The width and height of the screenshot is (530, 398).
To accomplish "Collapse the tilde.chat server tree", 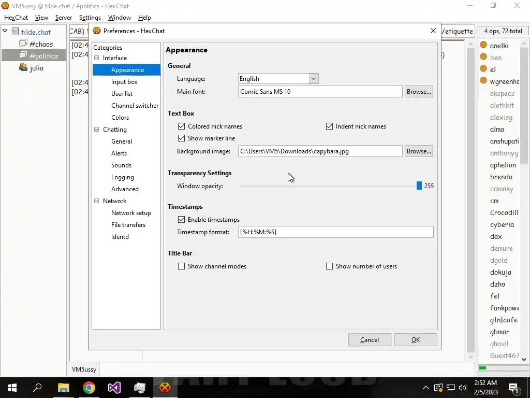I will tap(5, 31).
